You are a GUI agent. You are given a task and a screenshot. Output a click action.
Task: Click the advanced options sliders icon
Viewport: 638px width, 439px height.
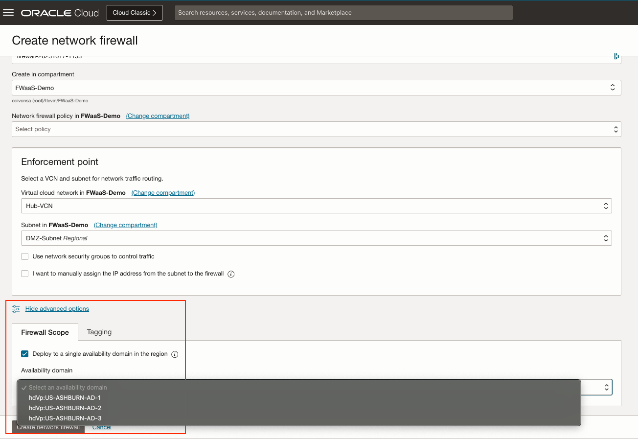[x=16, y=309]
